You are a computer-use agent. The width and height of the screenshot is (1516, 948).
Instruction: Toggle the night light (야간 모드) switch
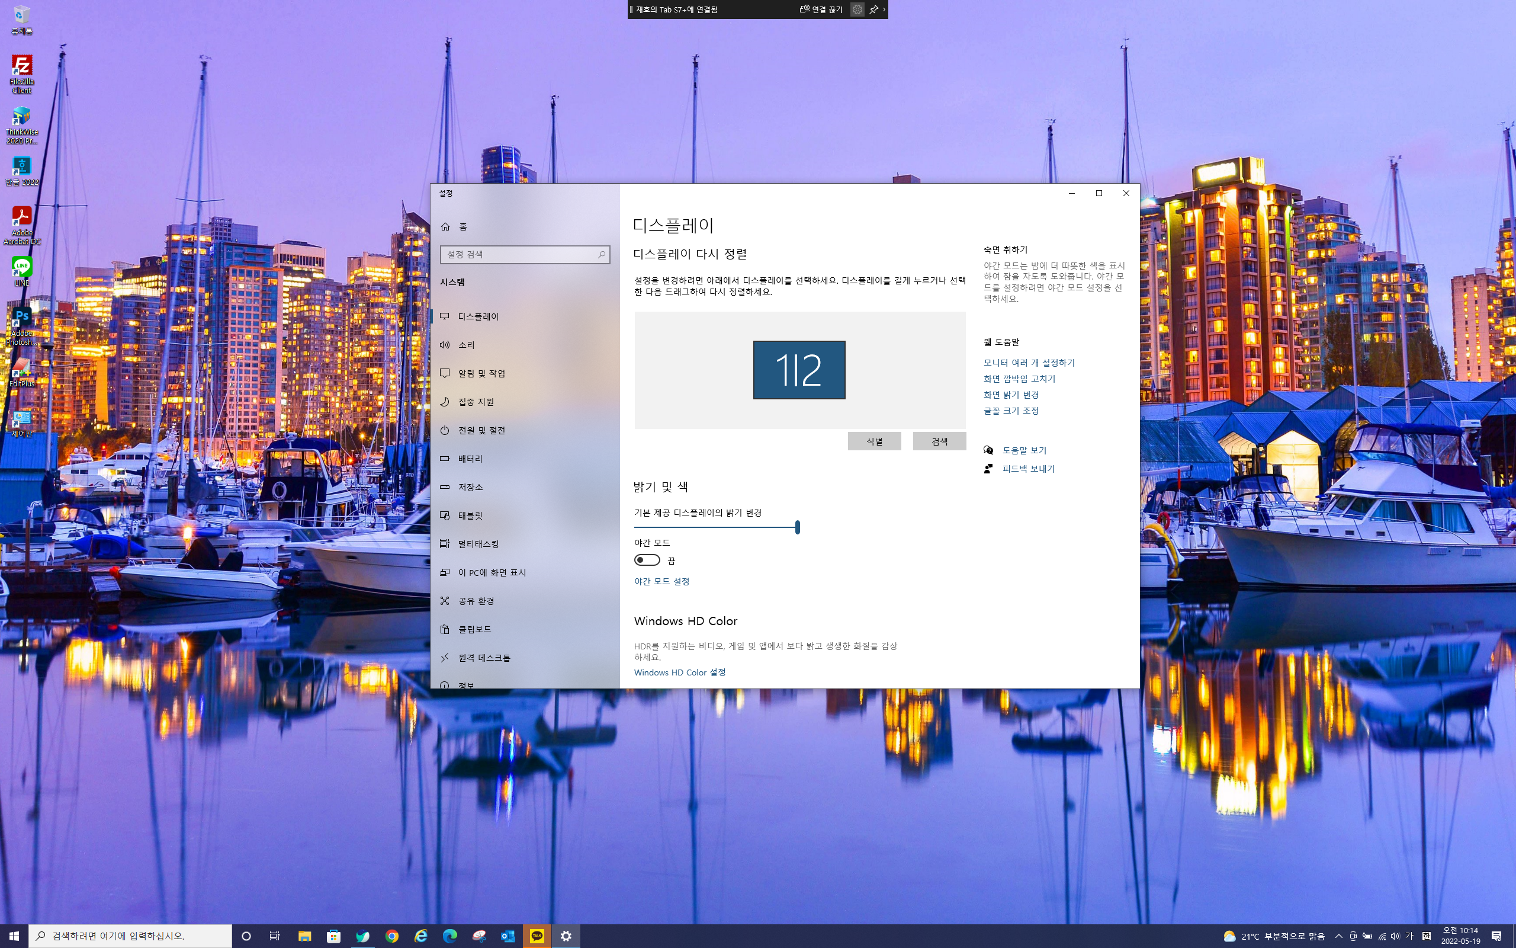coord(647,560)
